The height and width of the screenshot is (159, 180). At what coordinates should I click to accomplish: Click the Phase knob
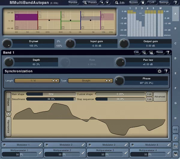[119, 81]
